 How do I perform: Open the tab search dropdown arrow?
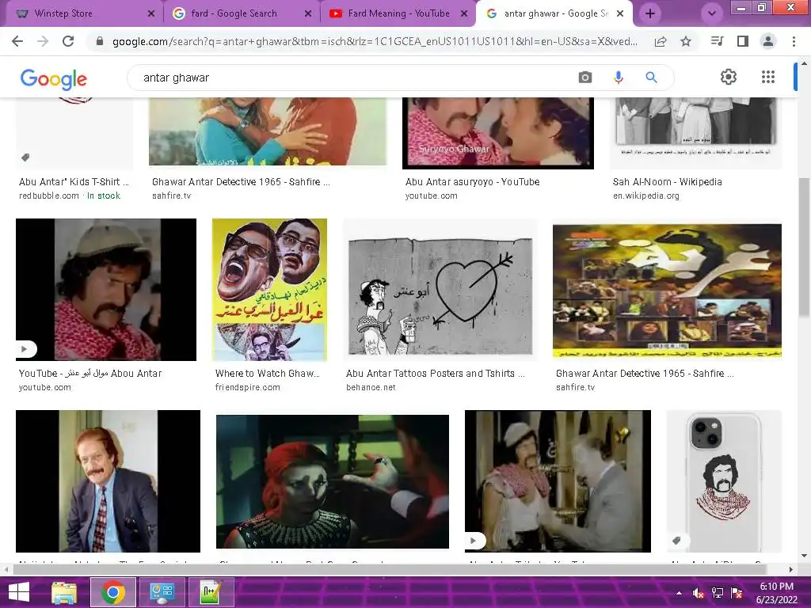tap(712, 13)
